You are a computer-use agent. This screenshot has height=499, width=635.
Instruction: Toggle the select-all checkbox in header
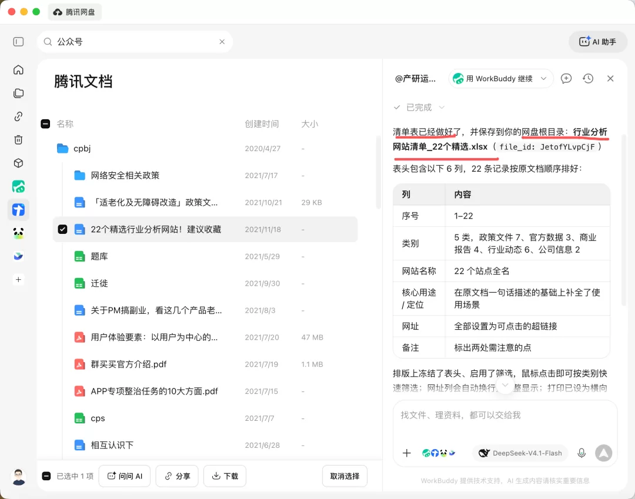click(x=45, y=124)
